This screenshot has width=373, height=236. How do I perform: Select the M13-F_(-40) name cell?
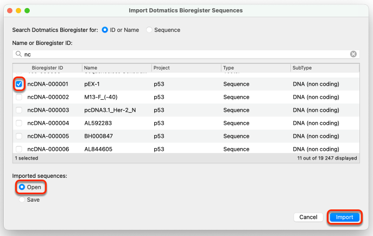click(x=101, y=97)
